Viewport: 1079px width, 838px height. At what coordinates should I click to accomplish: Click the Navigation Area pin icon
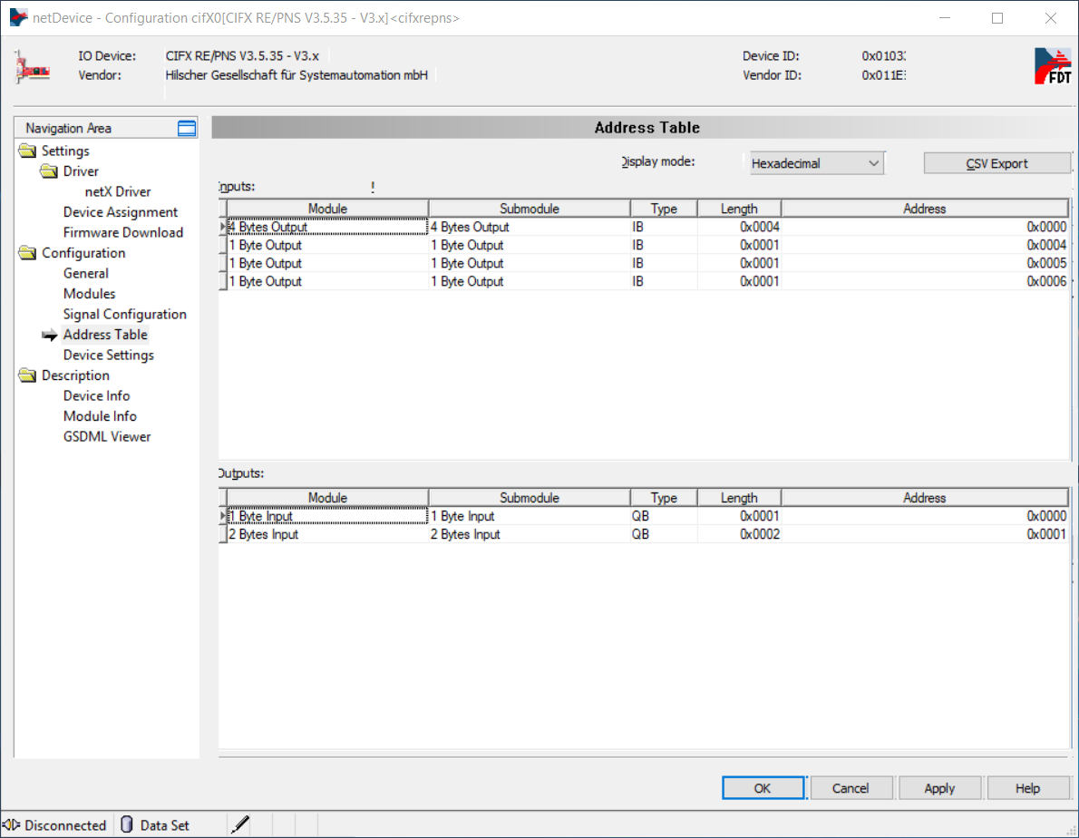[187, 129]
